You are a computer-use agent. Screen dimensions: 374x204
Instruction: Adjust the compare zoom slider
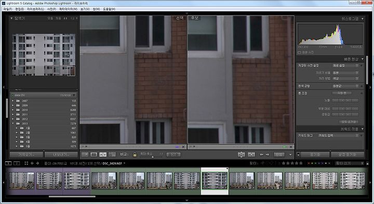click(x=153, y=156)
